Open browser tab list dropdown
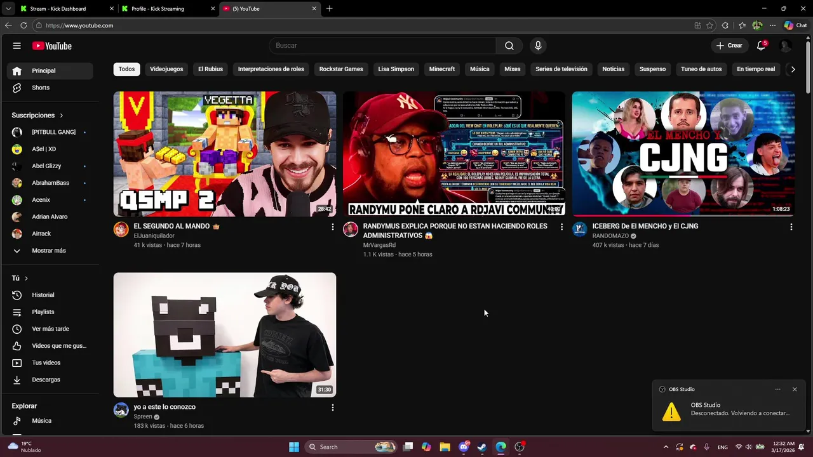 pyautogui.click(x=8, y=9)
